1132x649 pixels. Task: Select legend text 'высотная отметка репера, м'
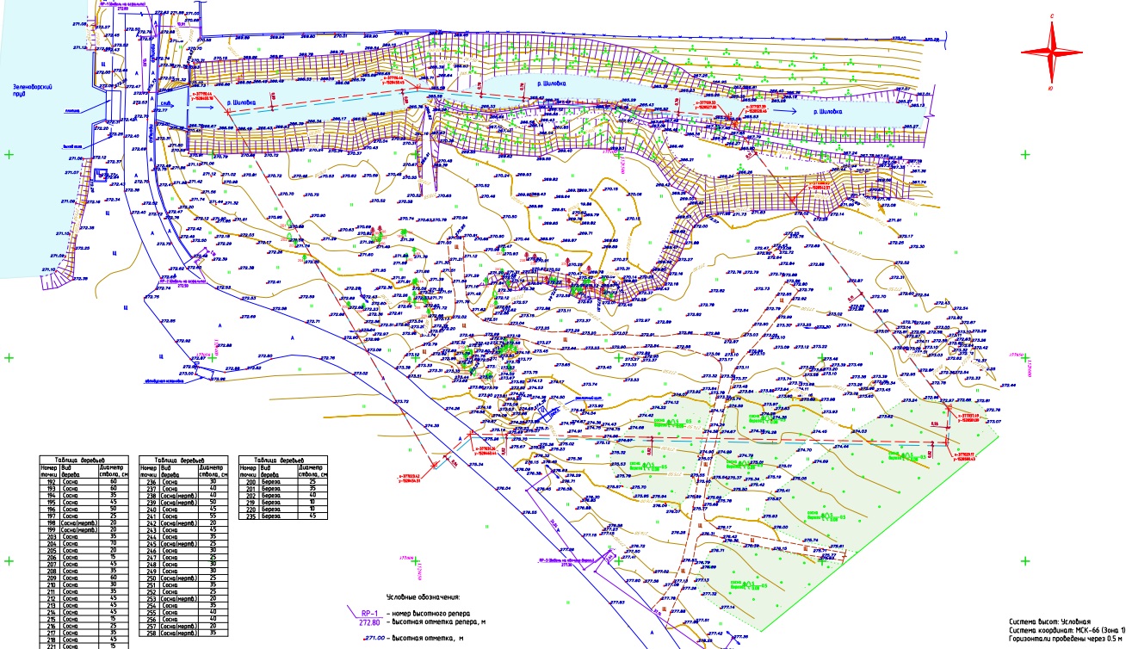click(439, 621)
